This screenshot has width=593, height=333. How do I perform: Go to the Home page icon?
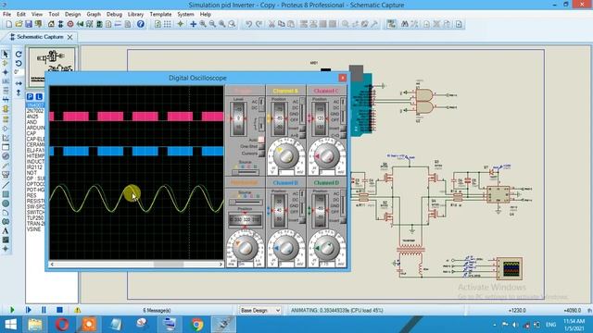(x=51, y=24)
